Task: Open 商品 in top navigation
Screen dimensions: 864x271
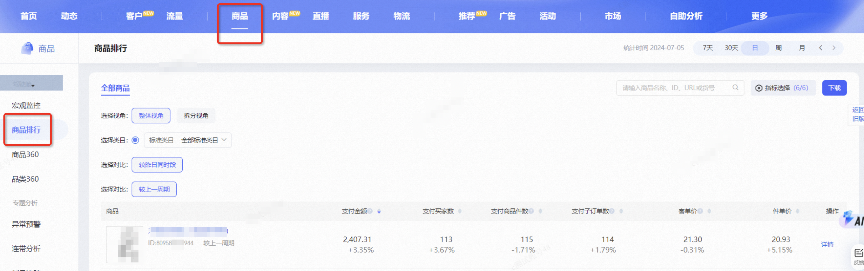Action: 240,16
